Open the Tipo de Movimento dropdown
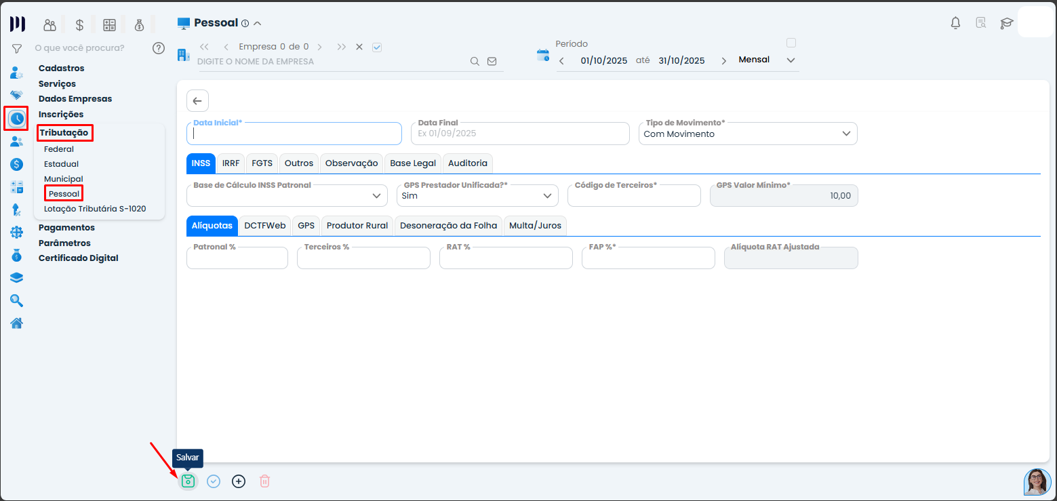Screen dimensions: 1057x501 pos(748,134)
